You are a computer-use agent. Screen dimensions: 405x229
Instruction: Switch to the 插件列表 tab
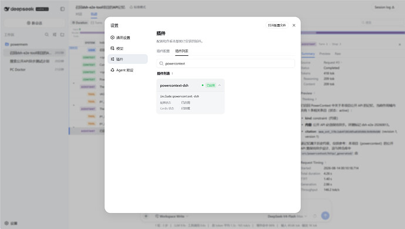181,51
